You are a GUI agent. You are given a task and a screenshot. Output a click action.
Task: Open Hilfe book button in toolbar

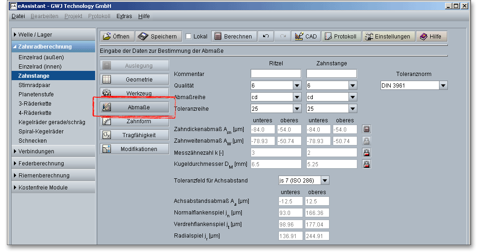click(x=430, y=37)
